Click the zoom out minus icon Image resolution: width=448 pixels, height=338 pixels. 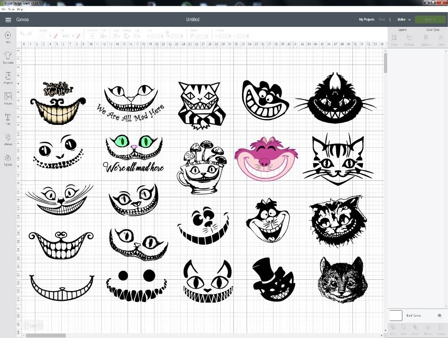pos(26,325)
